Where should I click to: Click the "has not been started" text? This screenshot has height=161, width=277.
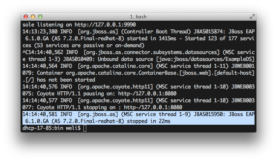click(x=66, y=80)
